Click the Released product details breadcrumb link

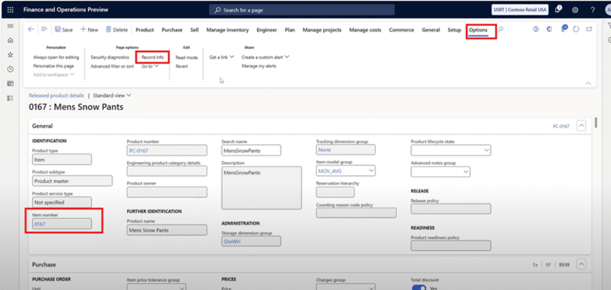click(x=57, y=95)
